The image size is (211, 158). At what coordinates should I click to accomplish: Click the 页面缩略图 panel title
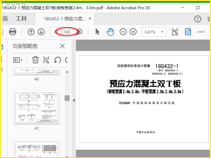click(x=25, y=46)
